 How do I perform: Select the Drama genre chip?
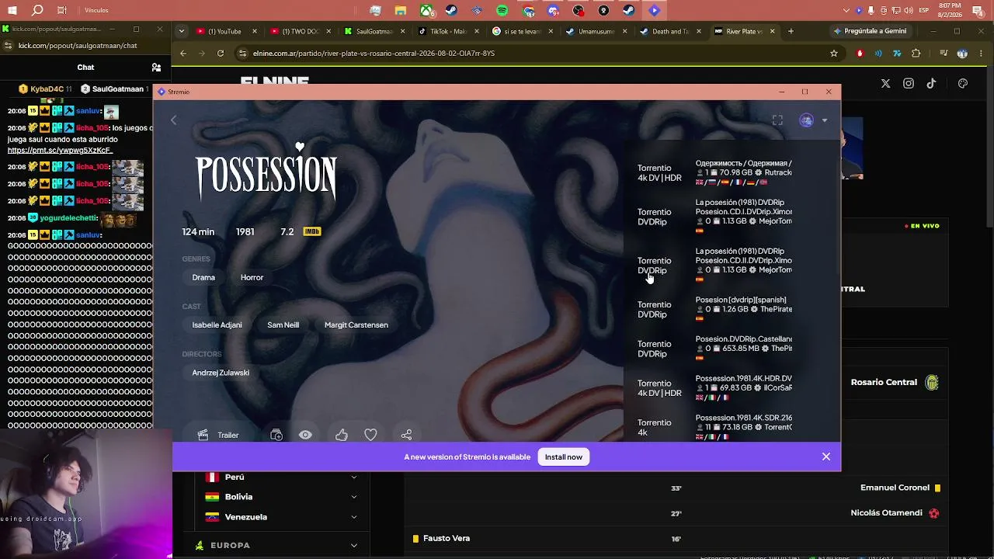pyautogui.click(x=203, y=277)
